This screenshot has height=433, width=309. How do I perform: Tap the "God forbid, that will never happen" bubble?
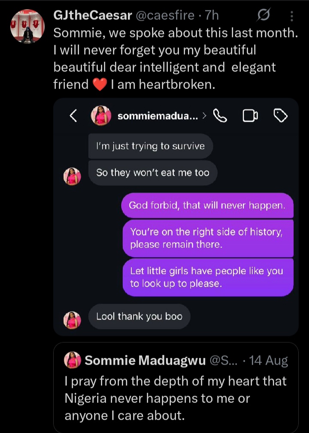(x=207, y=205)
